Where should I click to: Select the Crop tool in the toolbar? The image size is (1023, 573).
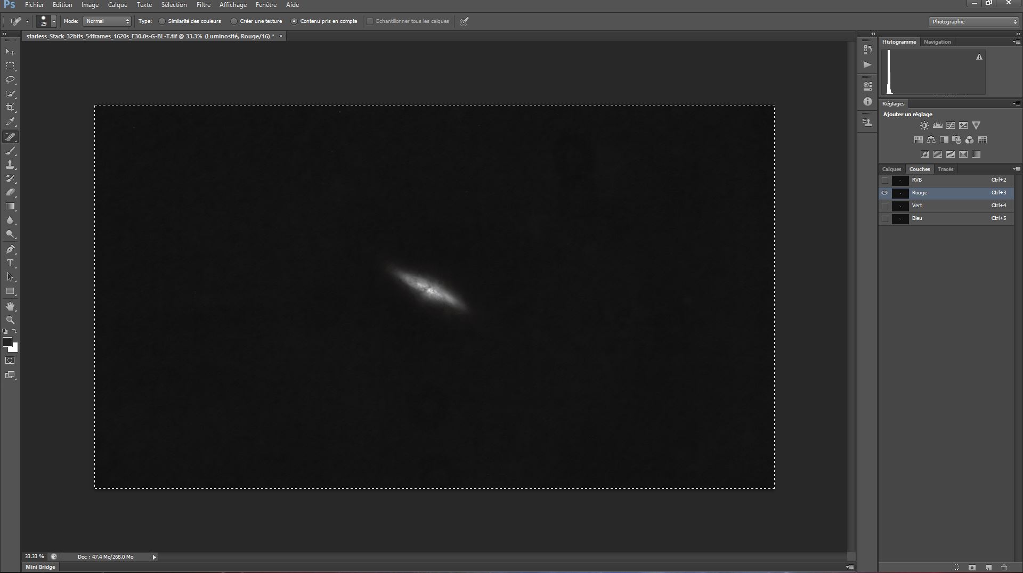pyautogui.click(x=10, y=108)
